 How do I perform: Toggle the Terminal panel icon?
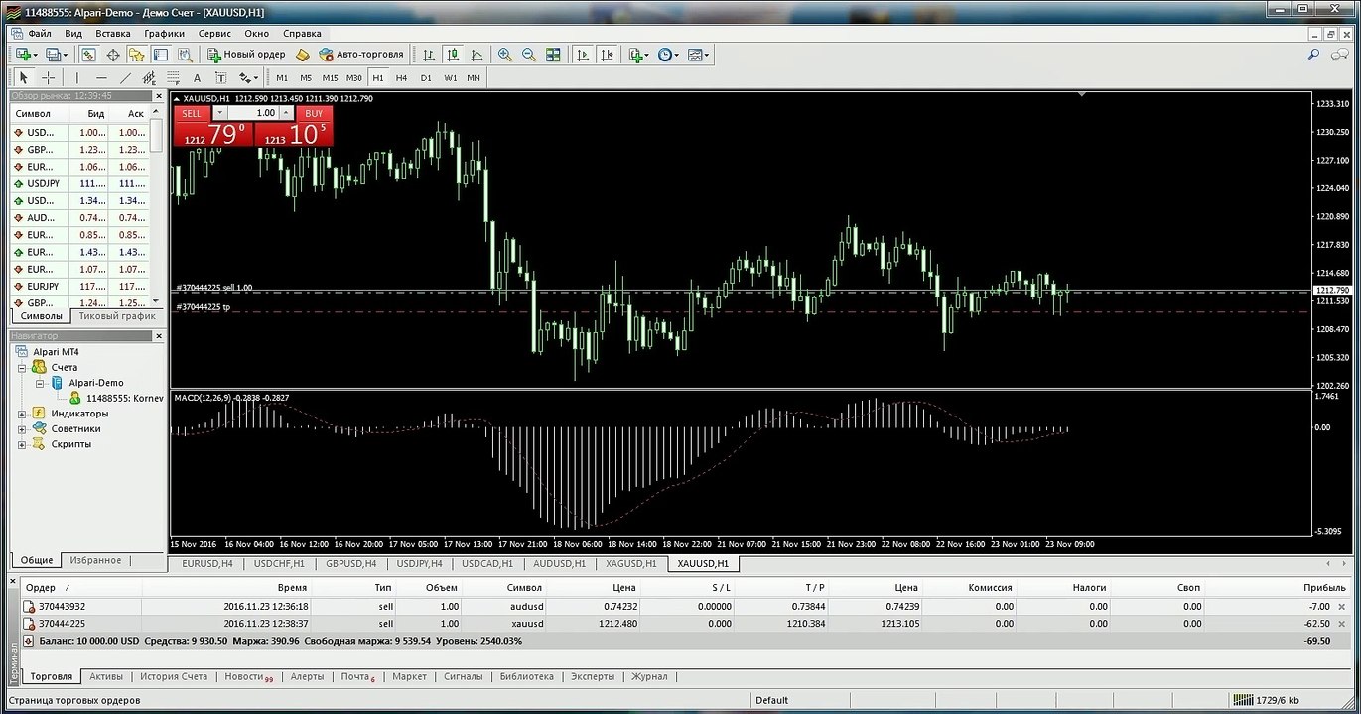160,55
